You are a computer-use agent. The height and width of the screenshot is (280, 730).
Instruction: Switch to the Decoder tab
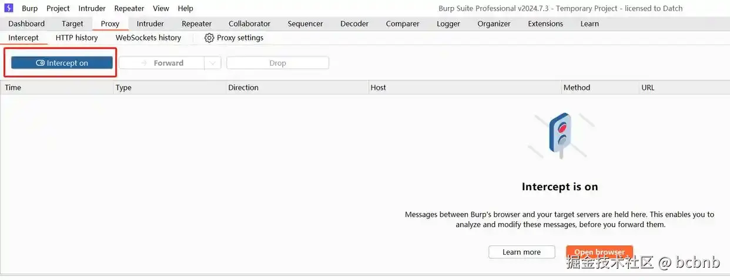(354, 23)
